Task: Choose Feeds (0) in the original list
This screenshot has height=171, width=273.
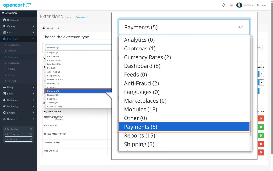Action: 51,68
